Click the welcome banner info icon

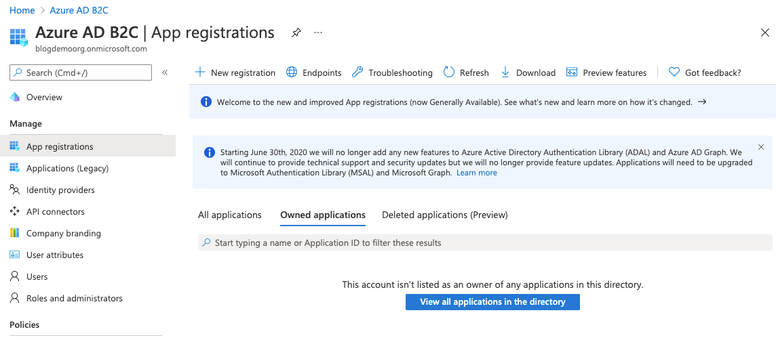pos(206,102)
